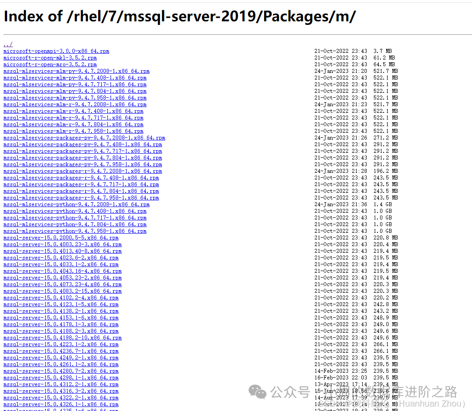Download mssql-mlservices-packages-r-9.4.7.2008-1 rpm
Viewport: 472px width, 411px height.
[x=83, y=171]
